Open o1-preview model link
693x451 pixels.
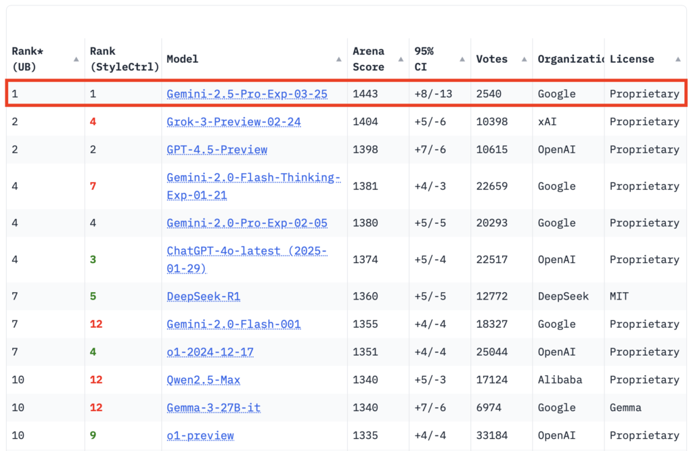pyautogui.click(x=200, y=435)
